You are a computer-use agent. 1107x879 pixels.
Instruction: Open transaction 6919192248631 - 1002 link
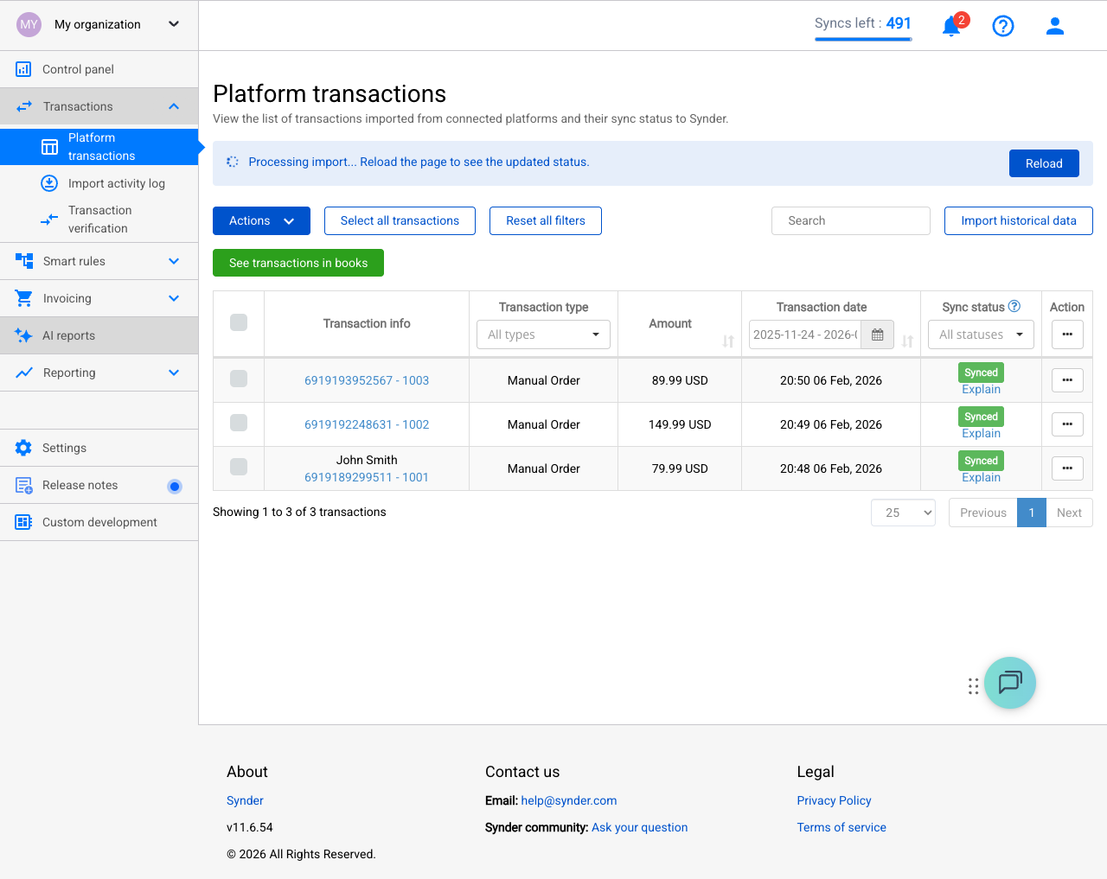[x=367, y=424]
